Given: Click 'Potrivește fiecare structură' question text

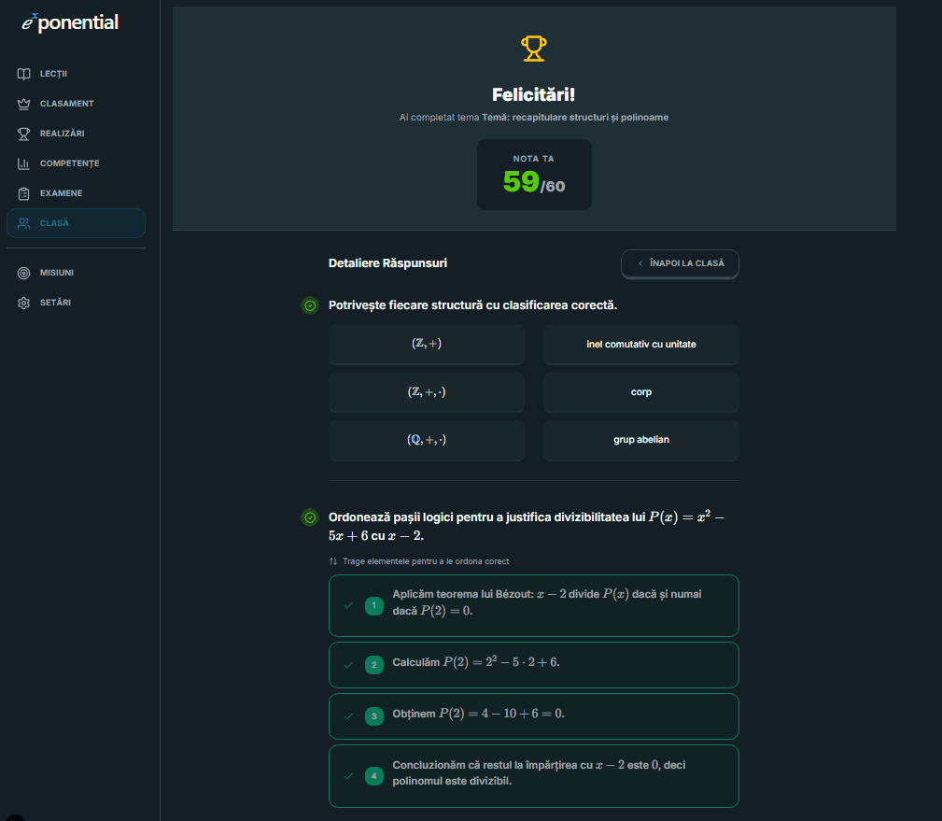Looking at the screenshot, I should click(x=472, y=305).
